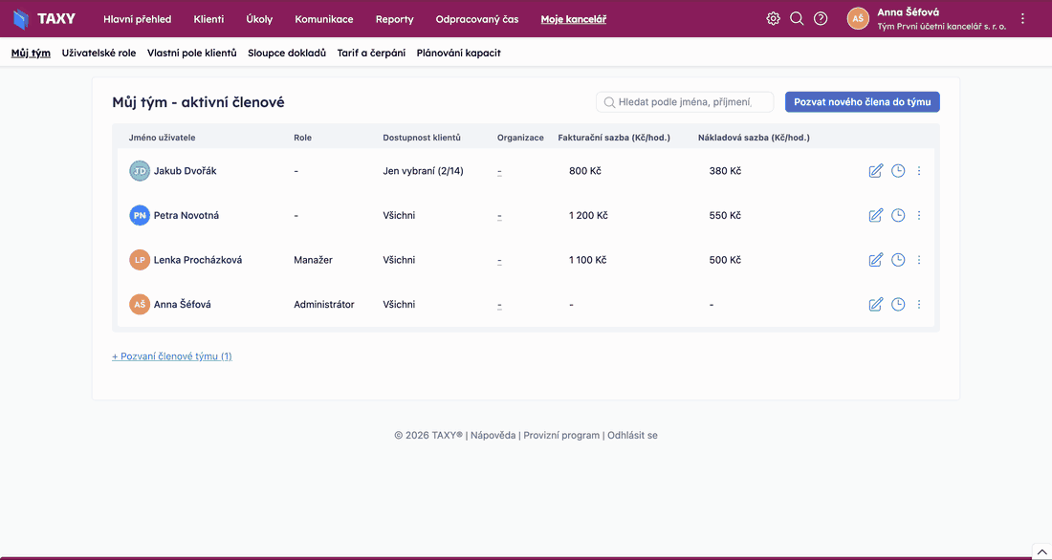Switch to Tarif a čerpání tab
1052x560 pixels.
coord(371,53)
